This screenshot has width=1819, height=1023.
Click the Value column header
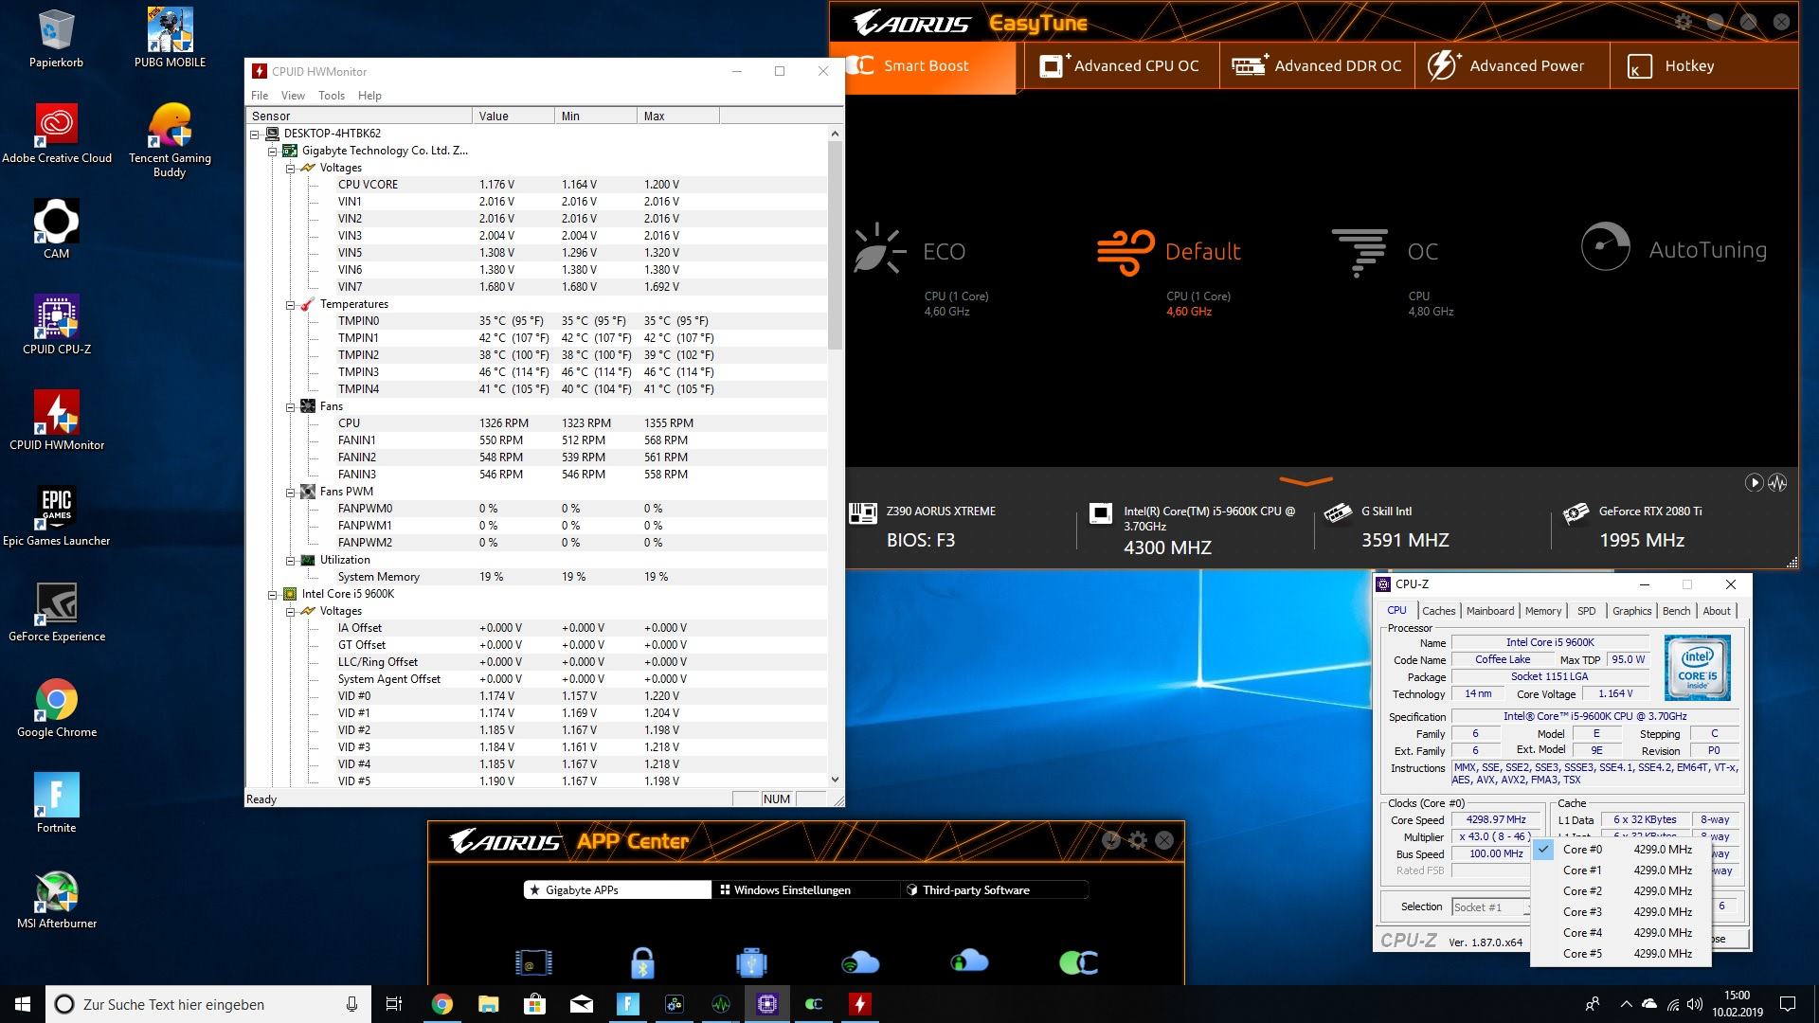click(513, 116)
